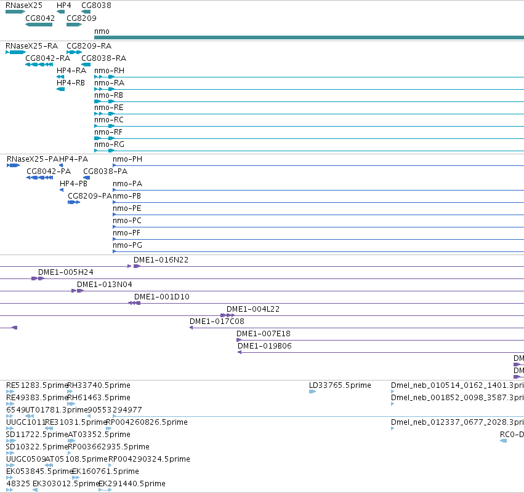Select the DME1-004L22 clone label

pos(253,309)
